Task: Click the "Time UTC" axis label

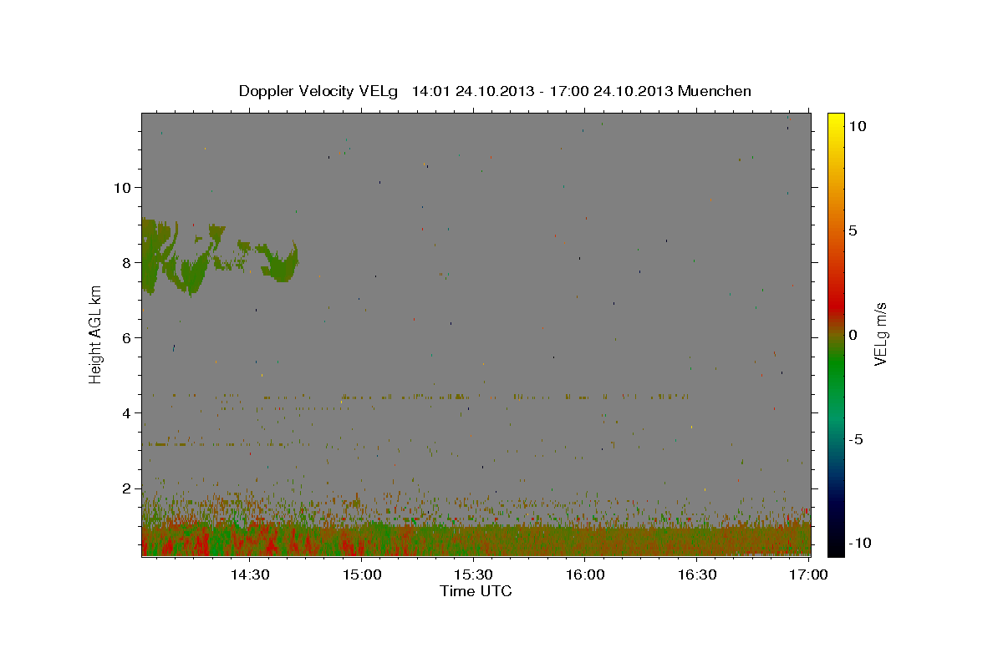Action: point(476,591)
